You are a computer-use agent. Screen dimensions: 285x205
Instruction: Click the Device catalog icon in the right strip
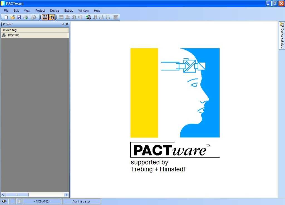(x=282, y=24)
